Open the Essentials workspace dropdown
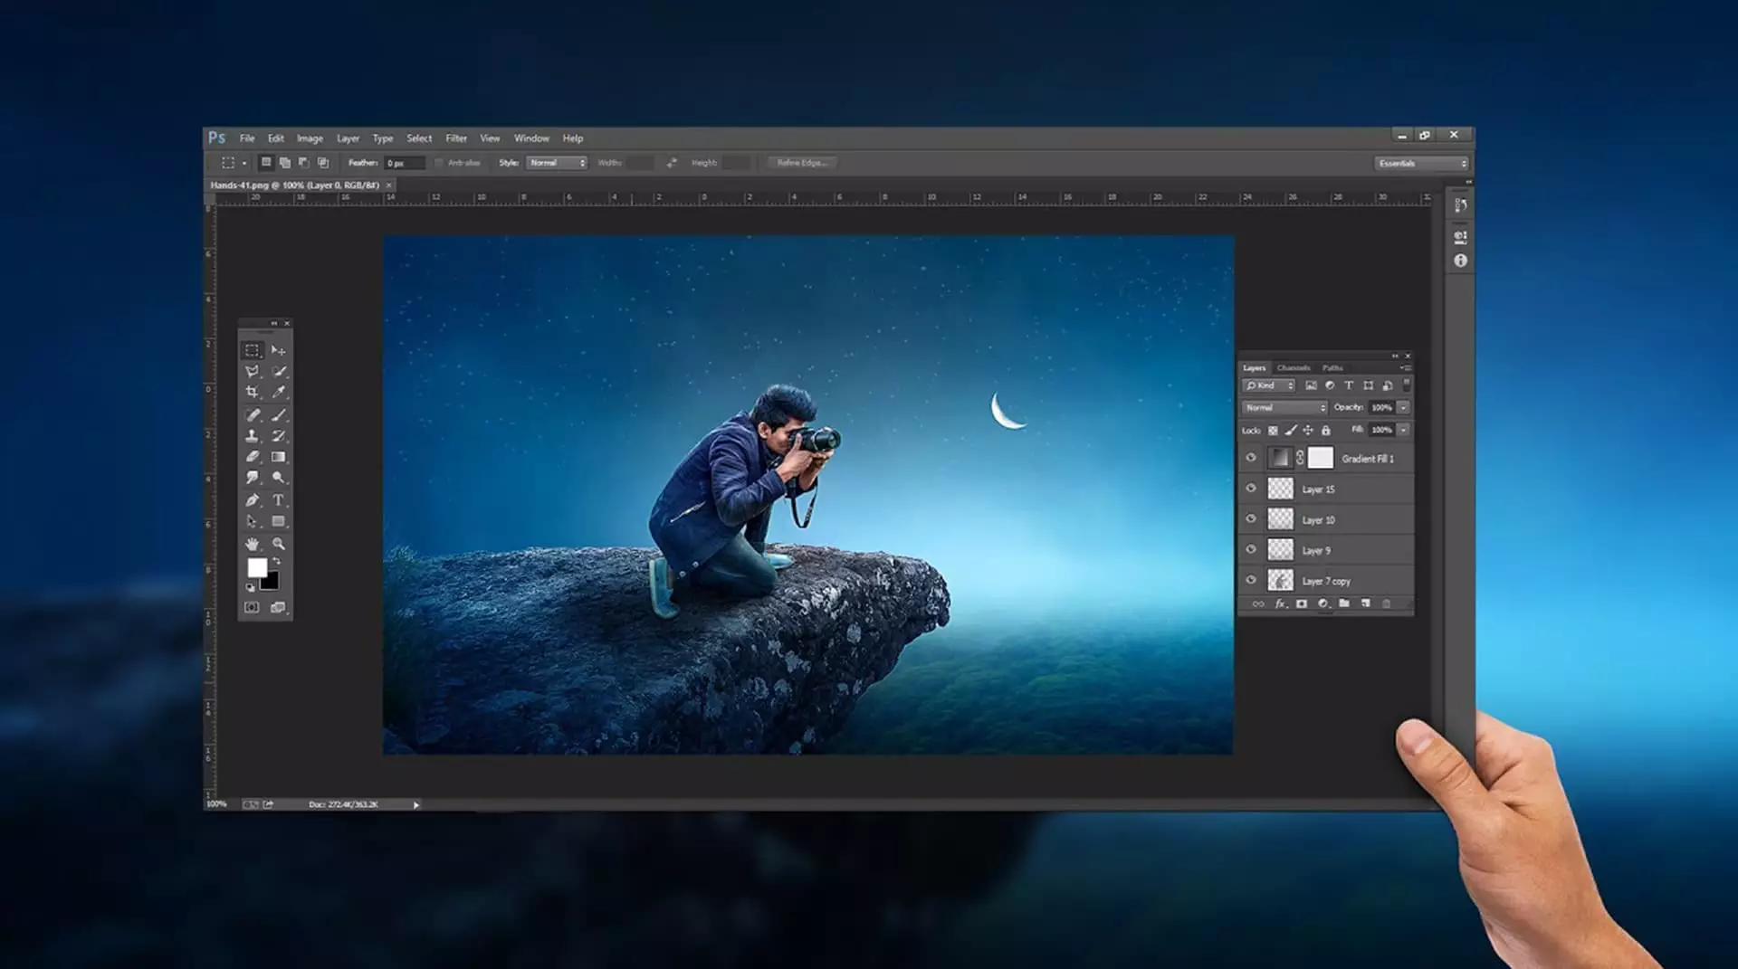This screenshot has height=969, width=1738. click(x=1421, y=164)
